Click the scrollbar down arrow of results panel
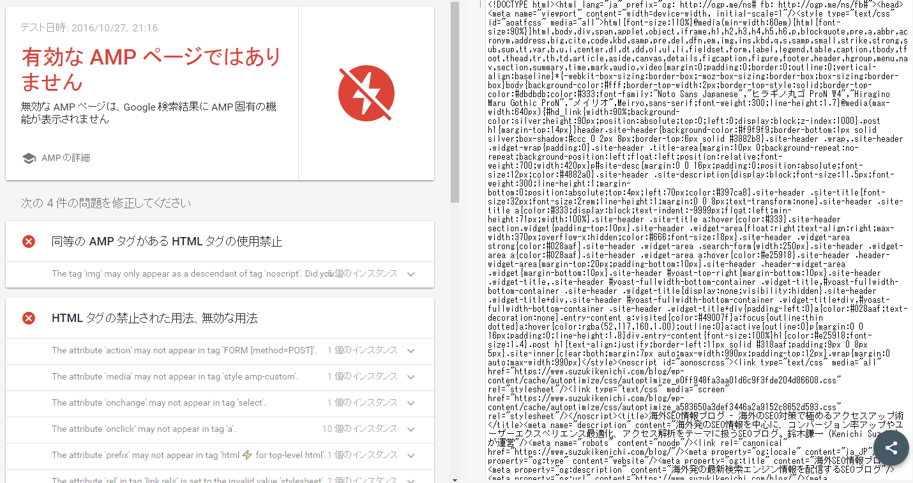Viewport: 913px width, 483px height. [x=455, y=479]
